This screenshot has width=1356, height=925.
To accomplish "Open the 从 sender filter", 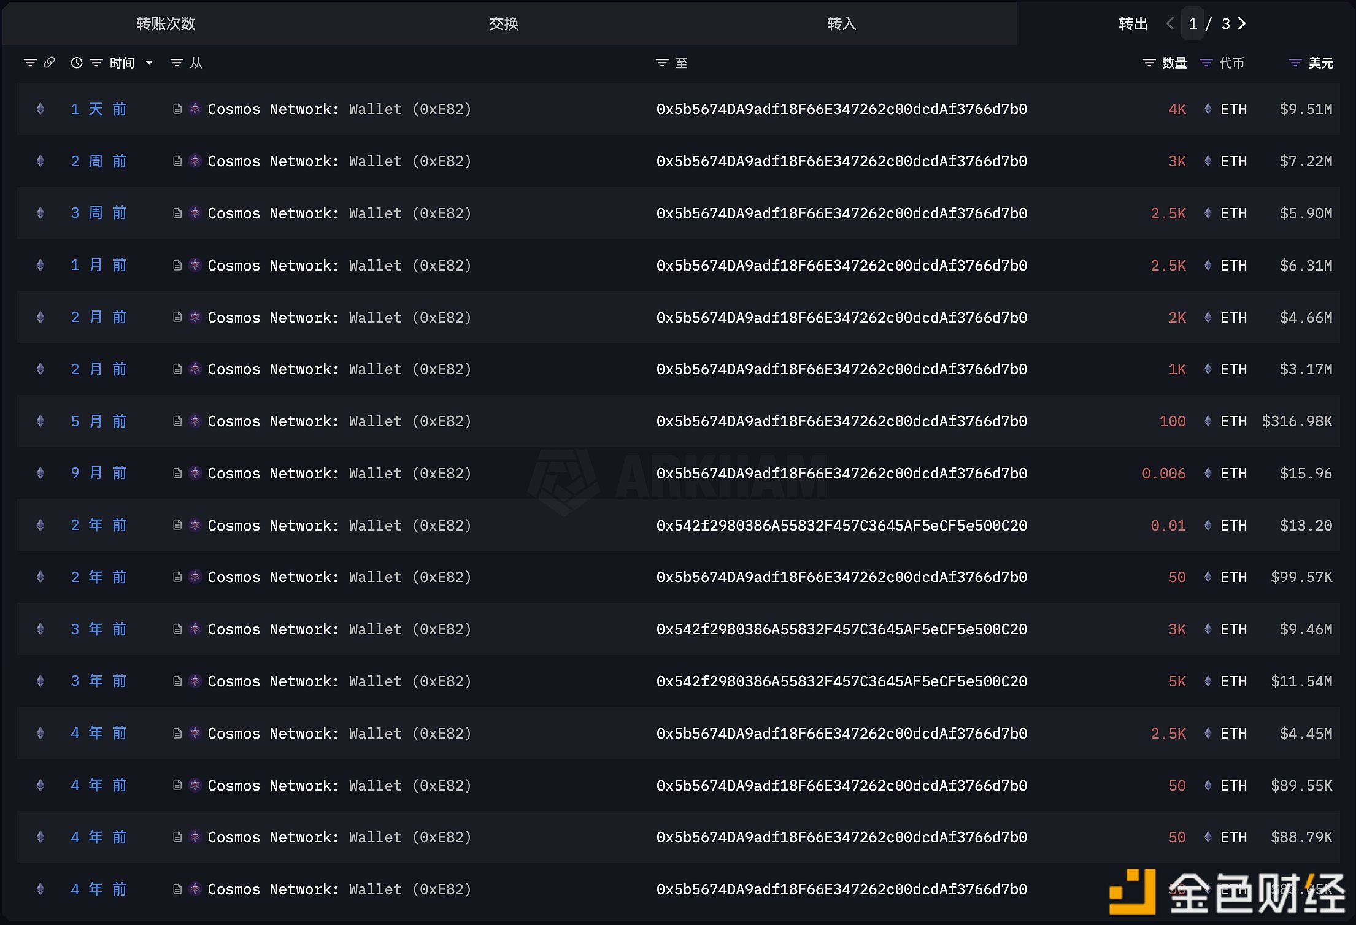I will click(x=177, y=63).
